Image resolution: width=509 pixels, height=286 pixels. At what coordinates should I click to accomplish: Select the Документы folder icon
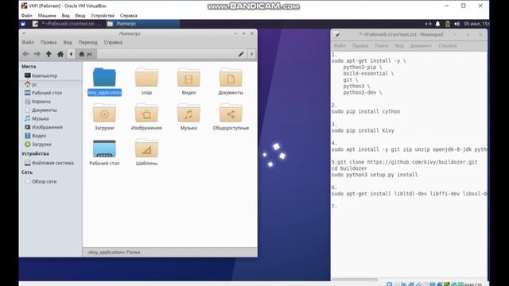tap(231, 78)
